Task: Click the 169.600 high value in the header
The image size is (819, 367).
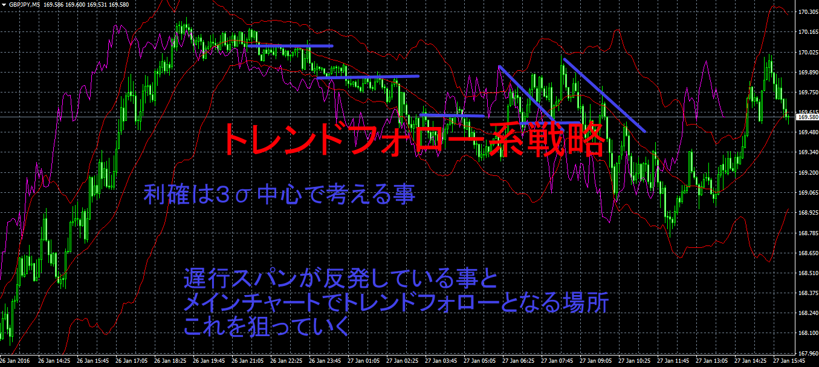Action: 74,4
